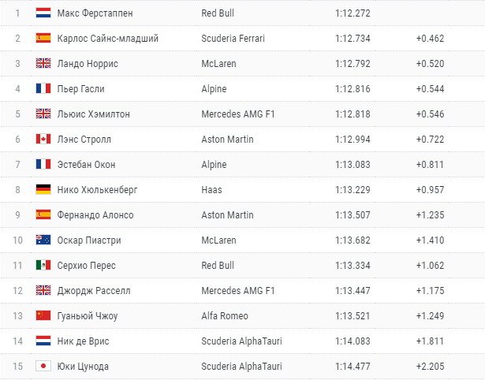
Task: Click the Australian flag next to Оскар Пиастри
Action: coord(43,240)
